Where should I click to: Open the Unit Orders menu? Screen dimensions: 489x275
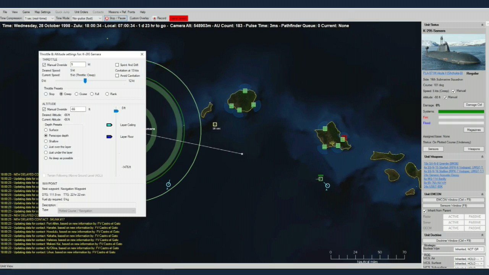click(81, 12)
